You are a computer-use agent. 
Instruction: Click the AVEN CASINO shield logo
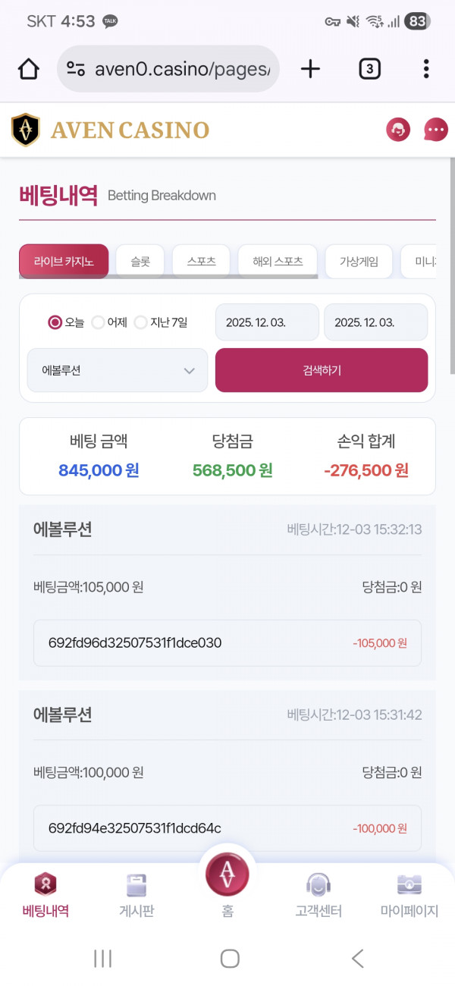[x=25, y=129]
